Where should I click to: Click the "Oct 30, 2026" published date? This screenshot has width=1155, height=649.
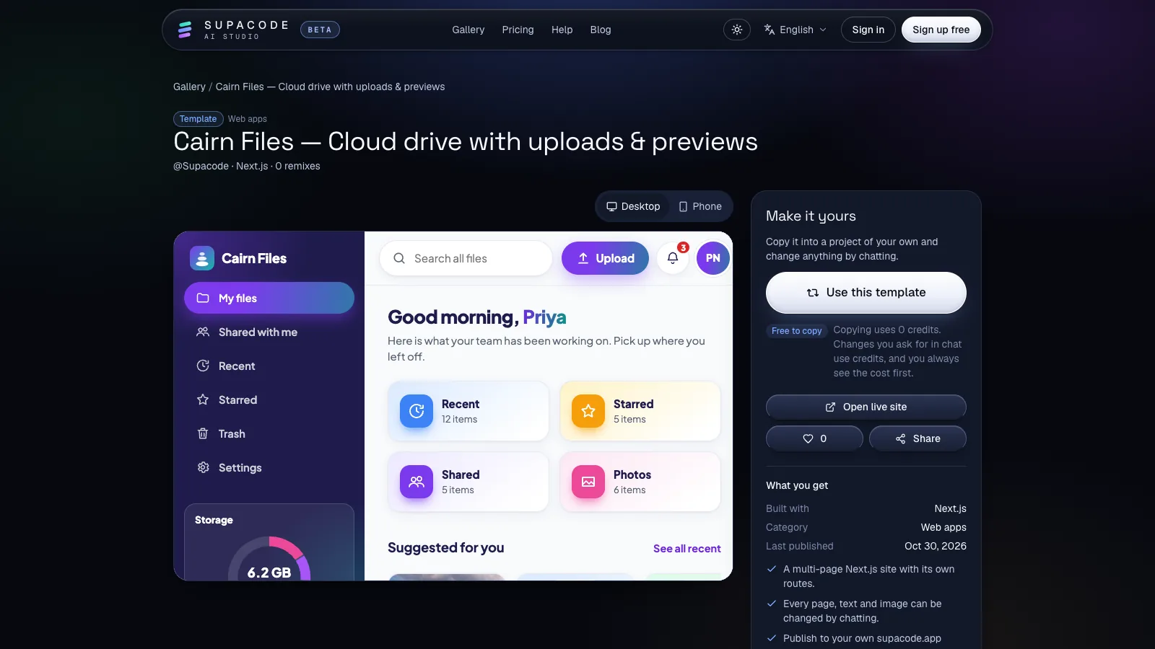pyautogui.click(x=936, y=546)
